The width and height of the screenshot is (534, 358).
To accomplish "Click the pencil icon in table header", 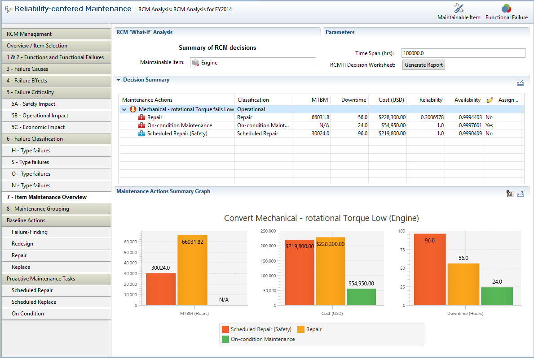I will click(490, 100).
